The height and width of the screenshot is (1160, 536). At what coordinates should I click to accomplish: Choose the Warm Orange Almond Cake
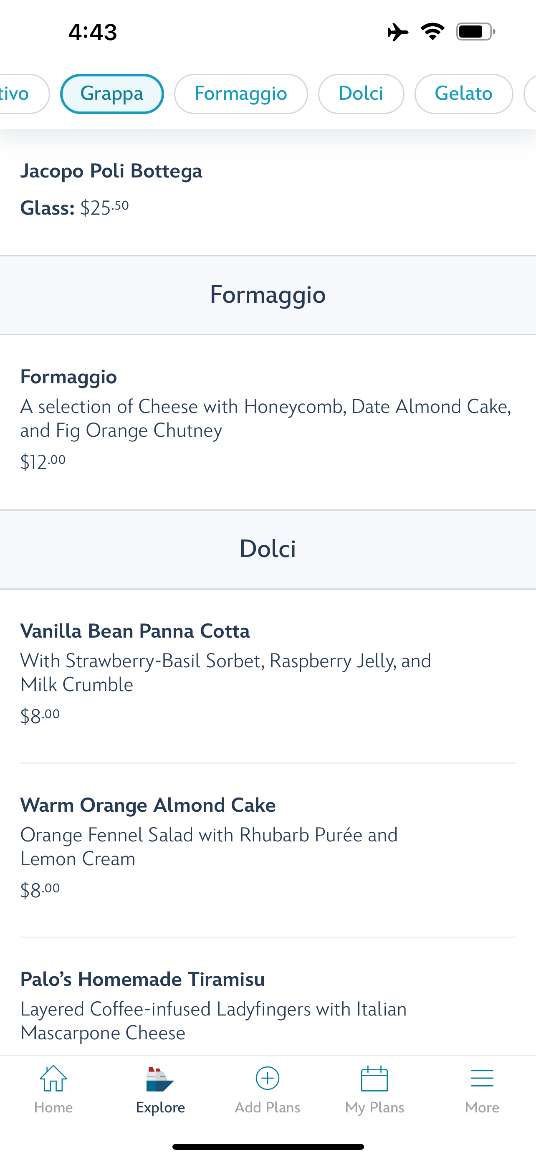point(148,805)
